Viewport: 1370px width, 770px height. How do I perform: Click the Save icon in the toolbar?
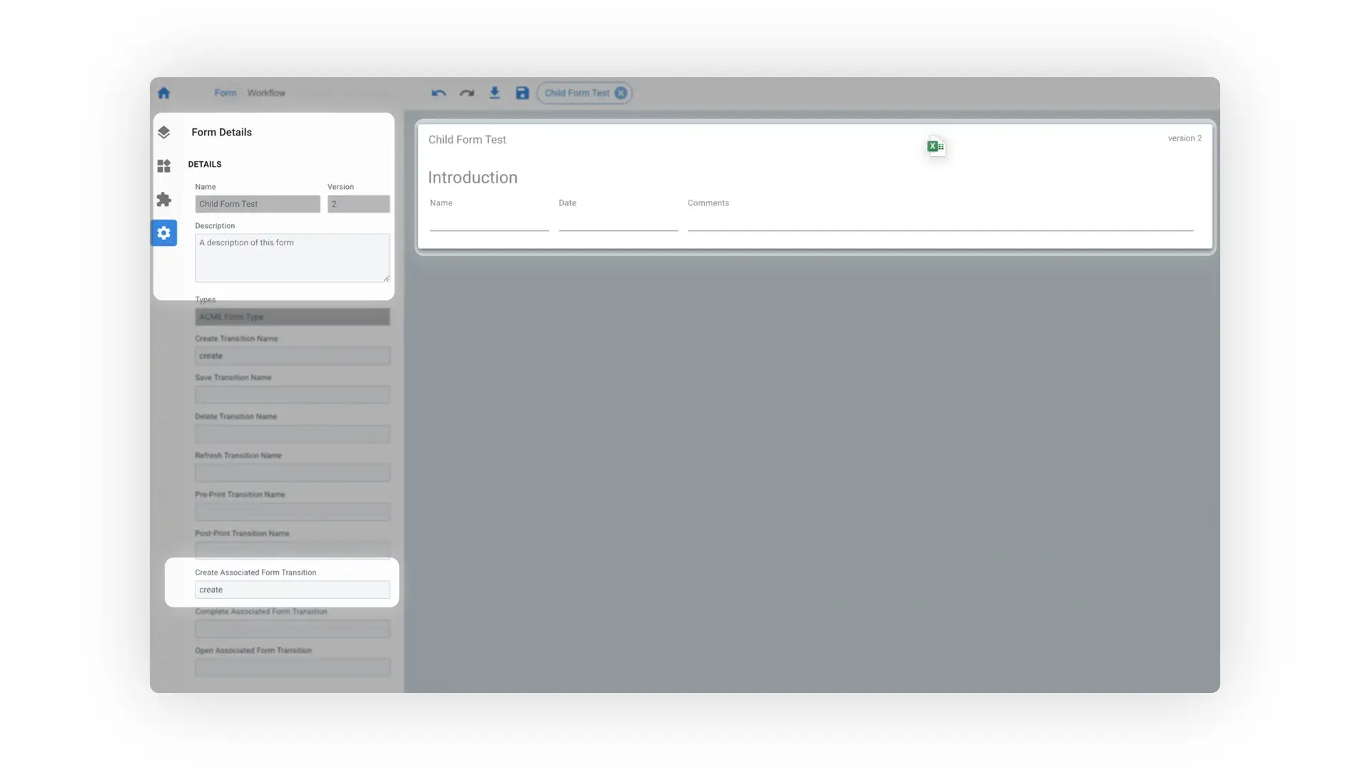(522, 93)
